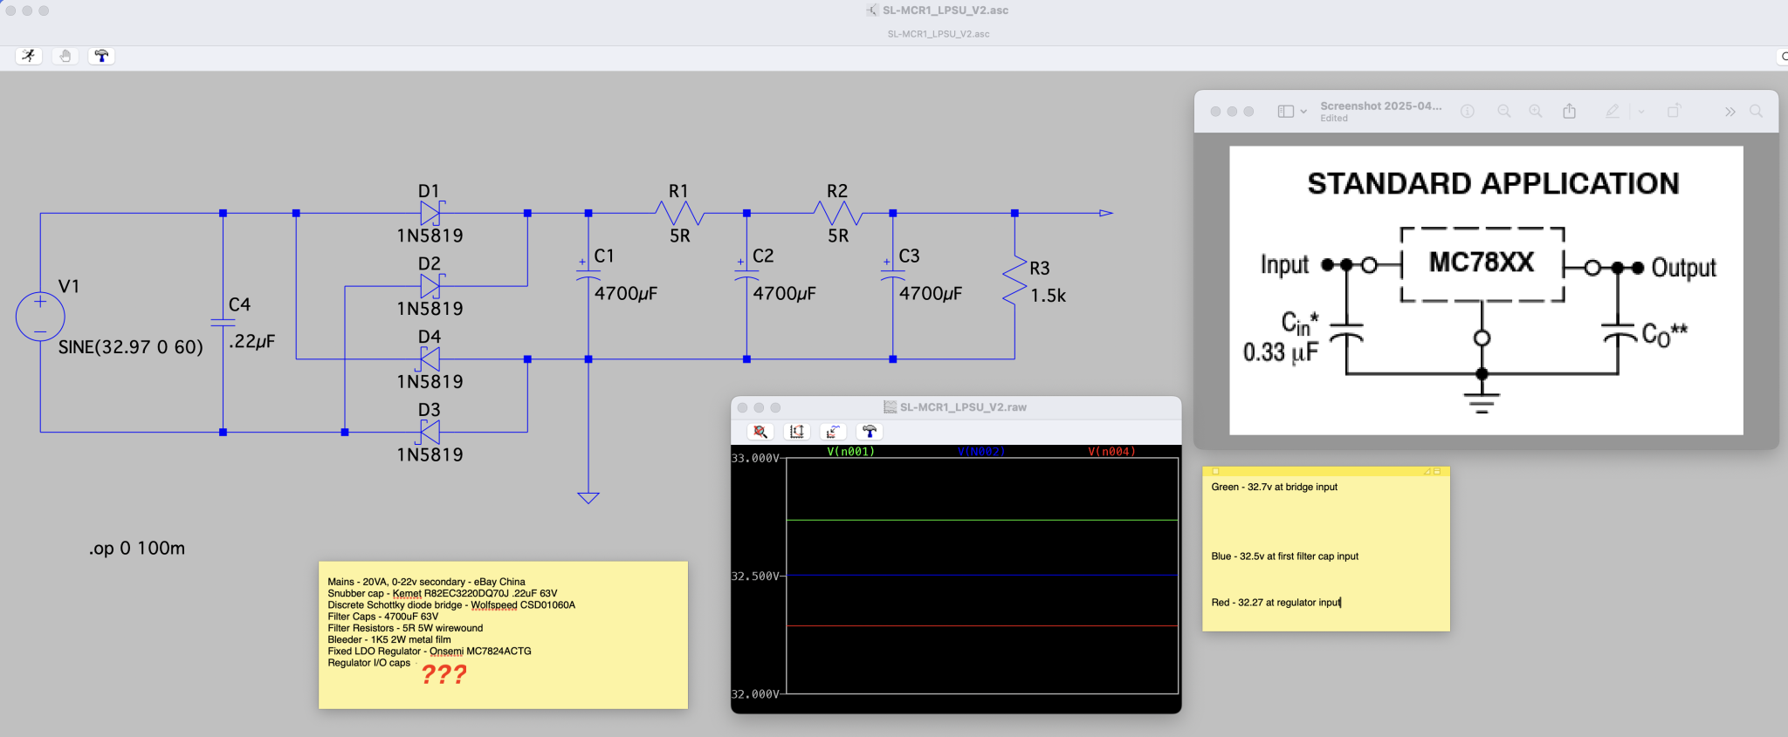Select diode D3 symbol on the schematic
This screenshot has height=737, width=1788.
(430, 432)
